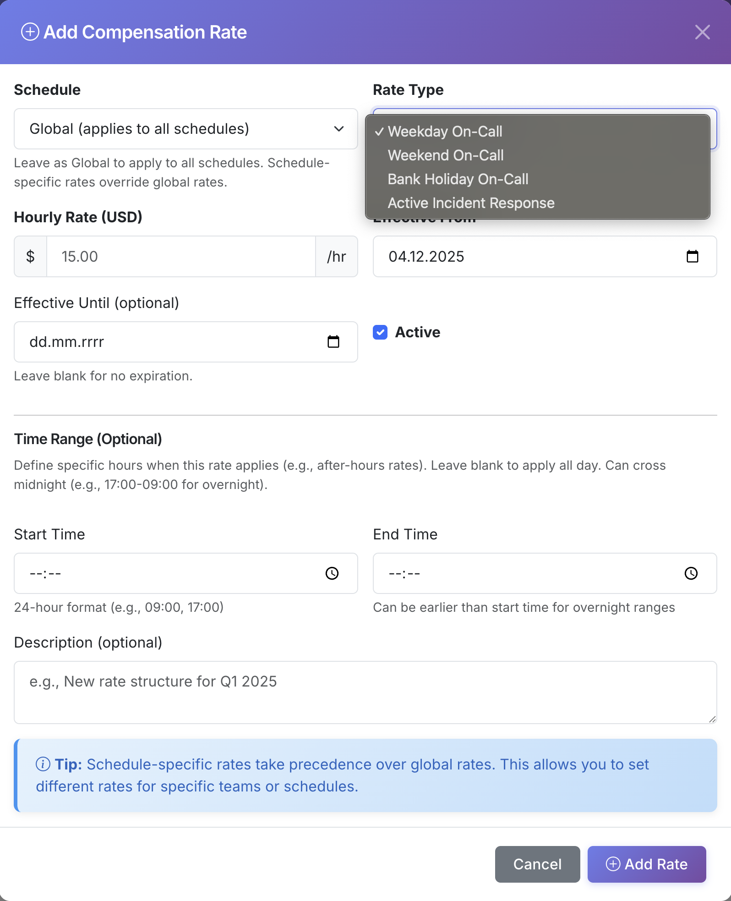Click the info icon in the Tip box
The image size is (731, 901).
(x=43, y=764)
